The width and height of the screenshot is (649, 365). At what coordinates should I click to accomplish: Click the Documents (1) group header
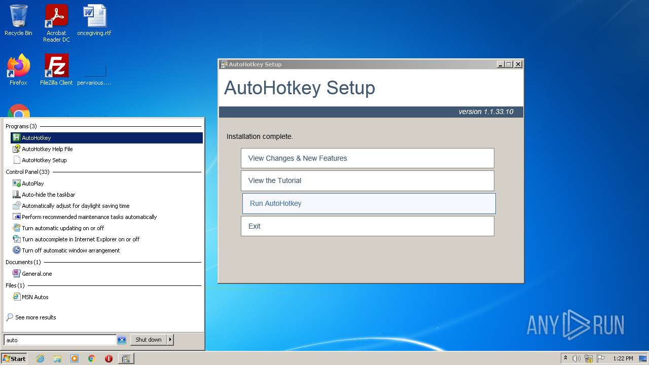tap(23, 262)
